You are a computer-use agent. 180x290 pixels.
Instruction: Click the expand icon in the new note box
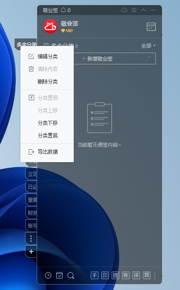[148, 59]
